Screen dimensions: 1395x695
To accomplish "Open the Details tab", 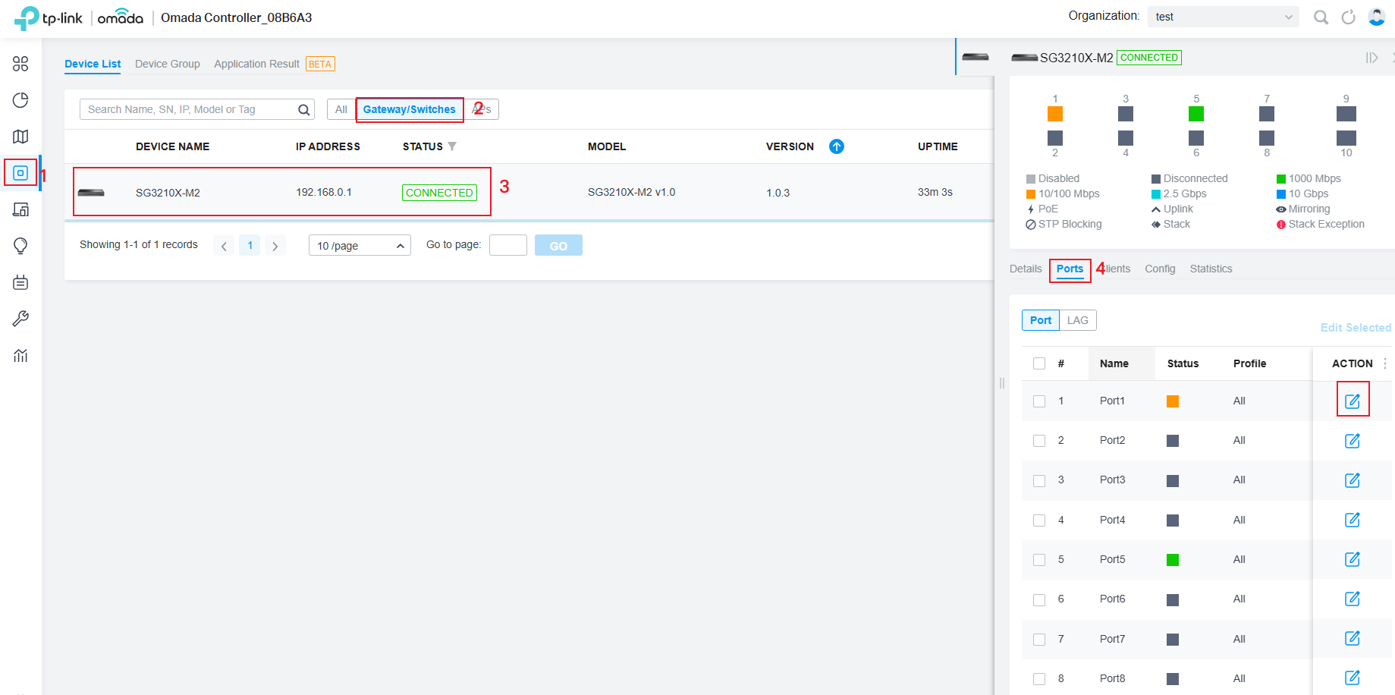I will pos(1026,269).
